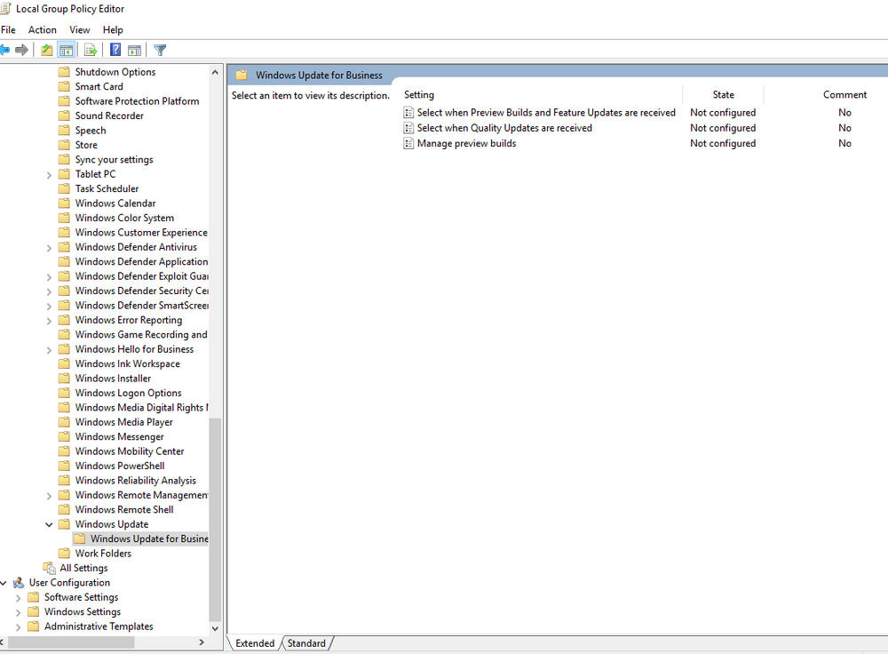Click the folder icon beside Windows PowerShell

(x=65, y=466)
